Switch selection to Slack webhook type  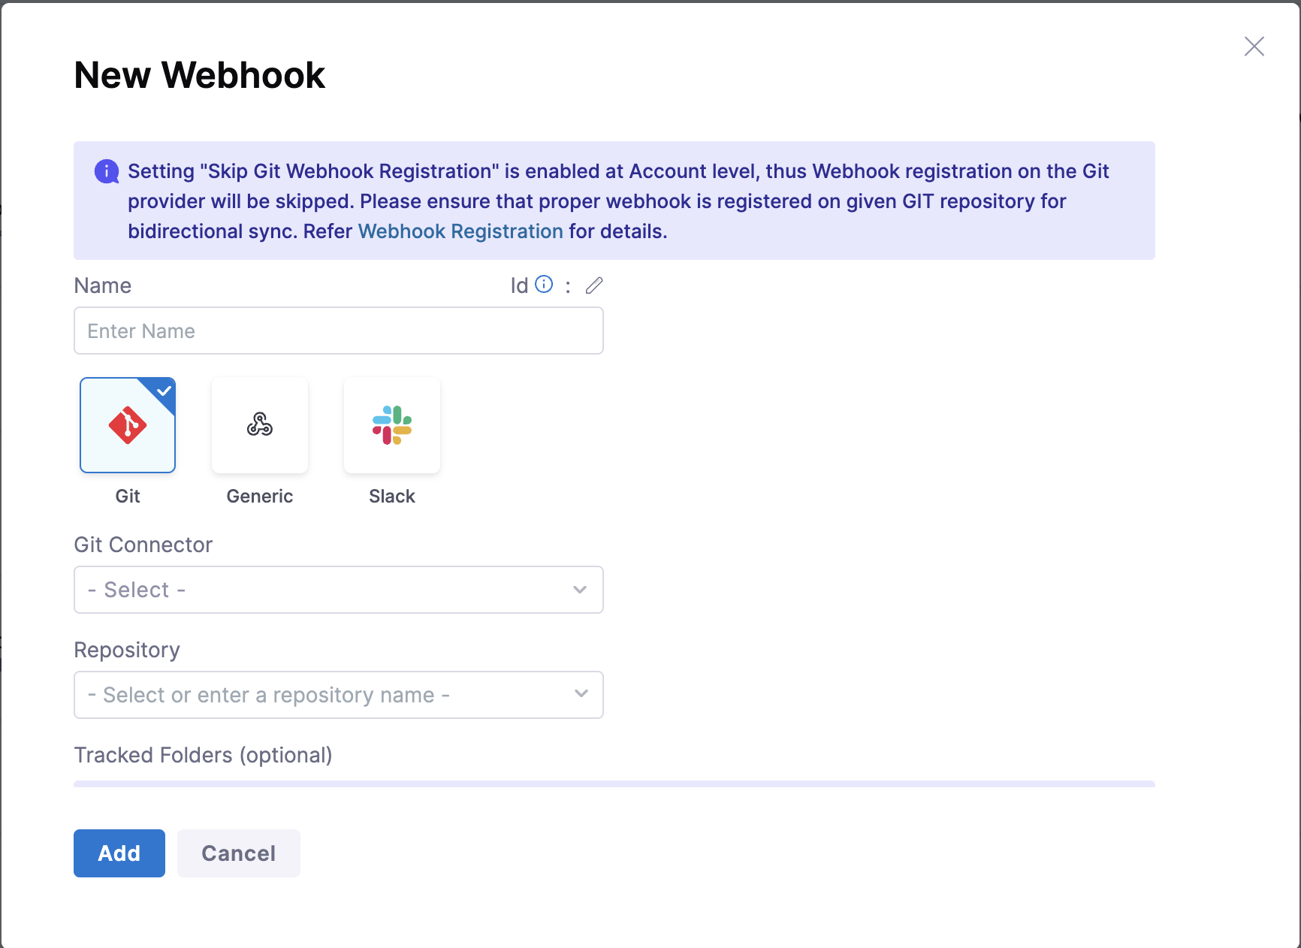click(x=391, y=425)
